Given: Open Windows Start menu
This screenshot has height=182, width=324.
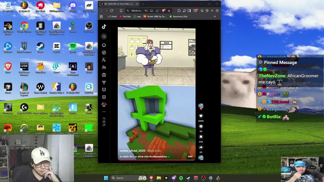Looking at the screenshot, I should click(106, 178).
